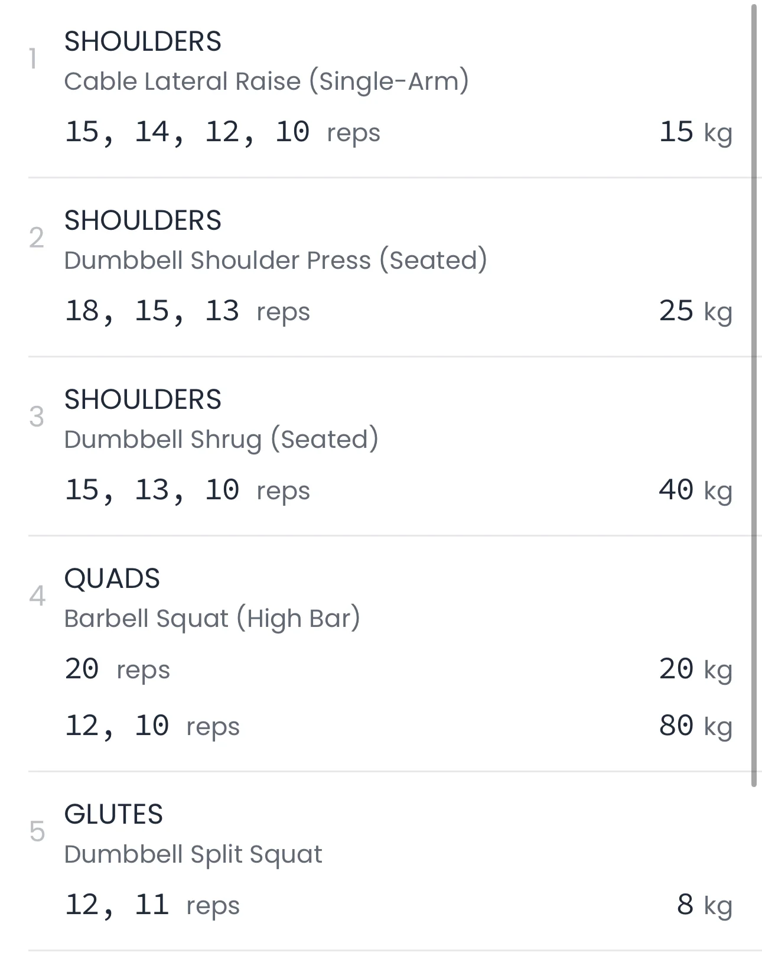Click the 15 kg weight value
This screenshot has height=962, width=762.
(x=695, y=132)
